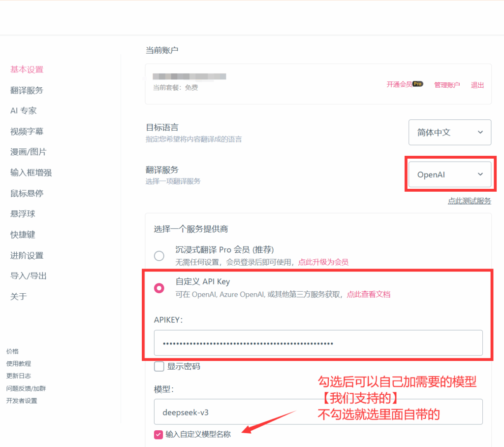Screen dimensions: 504x447
Task: Click the 模型 deepseek-v3 input field
Action: click(318, 412)
